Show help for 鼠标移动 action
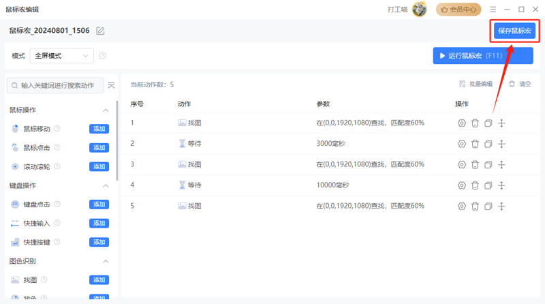The image size is (545, 304). tap(57, 129)
